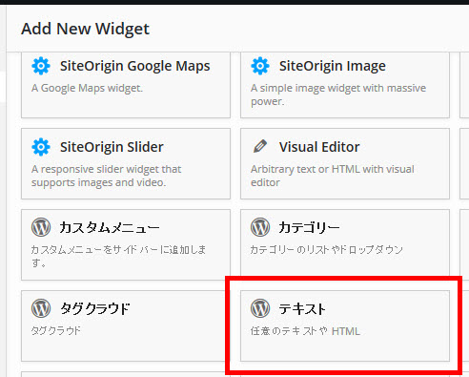Click the SiteOrigin Image gear icon
469x377 pixels.
coord(260,66)
